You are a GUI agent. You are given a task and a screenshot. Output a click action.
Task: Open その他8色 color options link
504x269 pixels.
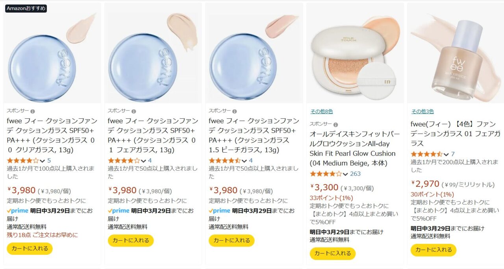(x=321, y=112)
